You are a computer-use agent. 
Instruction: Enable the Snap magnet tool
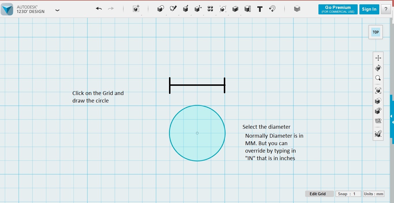272,9
